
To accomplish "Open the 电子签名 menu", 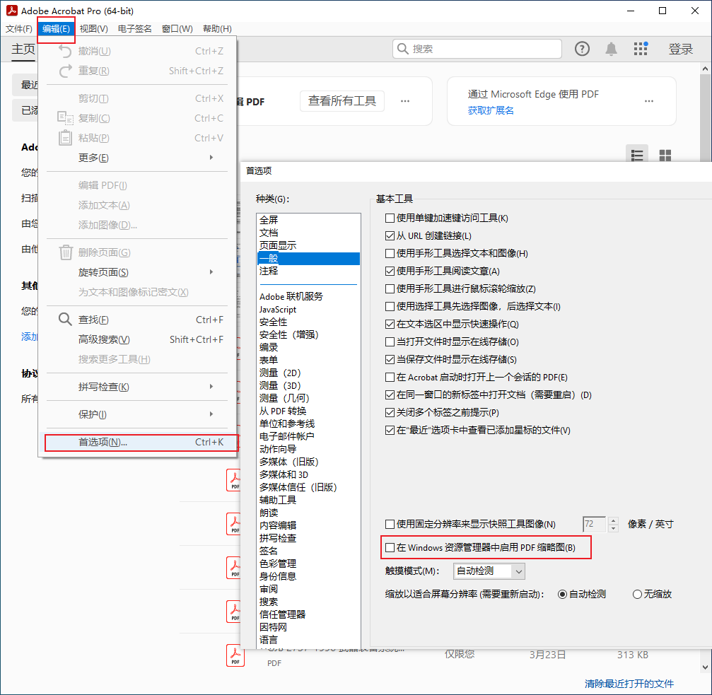I will (134, 28).
